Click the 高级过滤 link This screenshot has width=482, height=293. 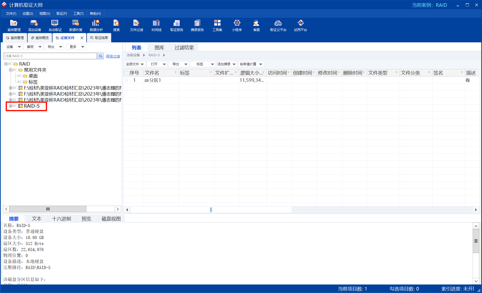pos(113,56)
